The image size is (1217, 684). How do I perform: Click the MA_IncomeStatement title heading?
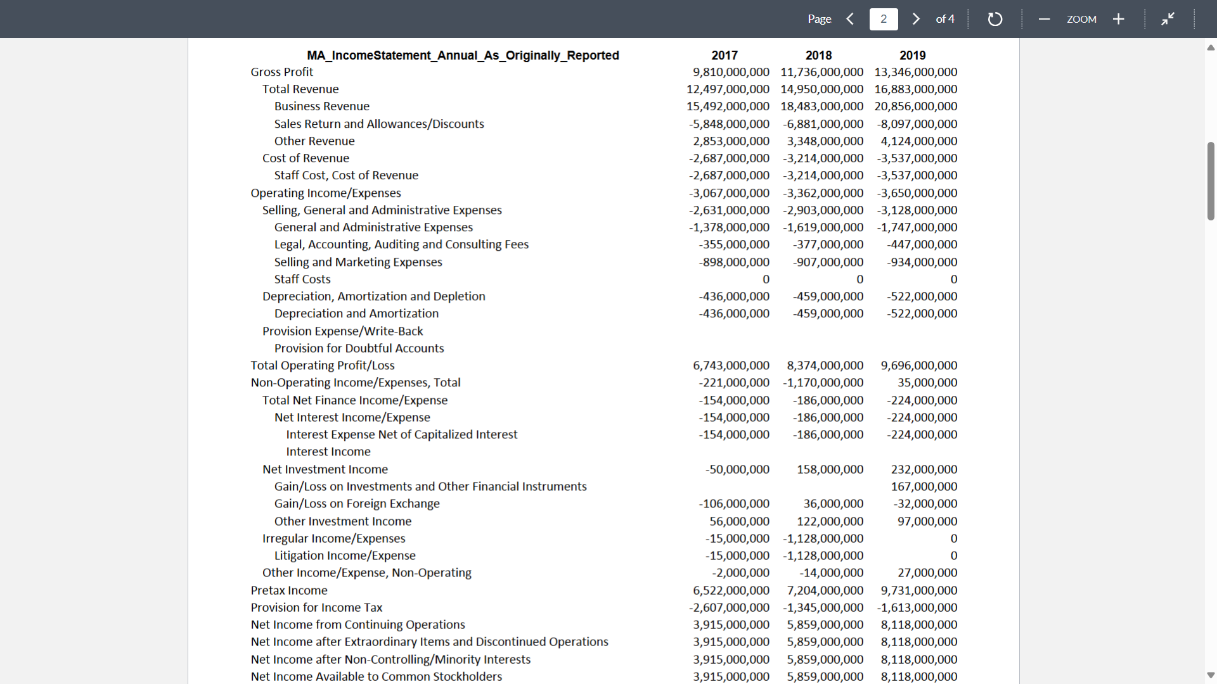coord(463,55)
